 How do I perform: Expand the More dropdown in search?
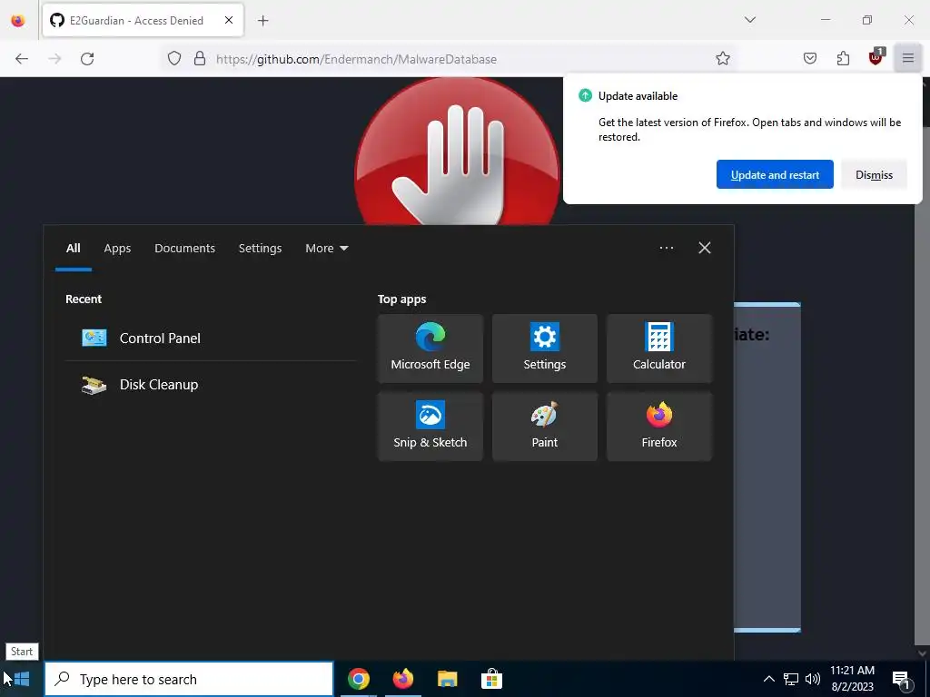coord(327,249)
